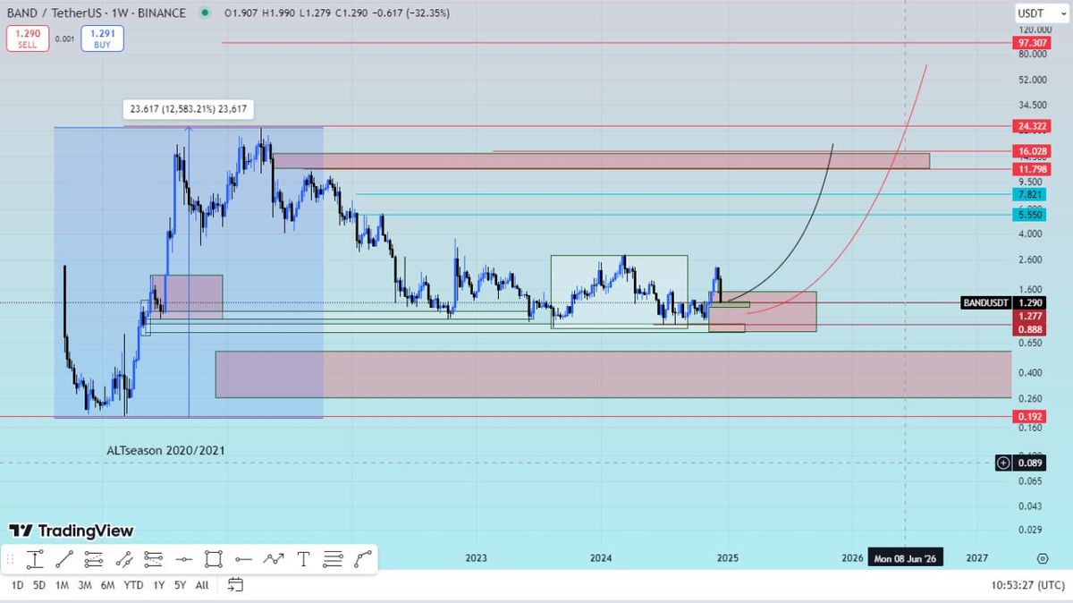Select the 23.617 (12,583.21%) measure label
1073x603 pixels.
[189, 109]
